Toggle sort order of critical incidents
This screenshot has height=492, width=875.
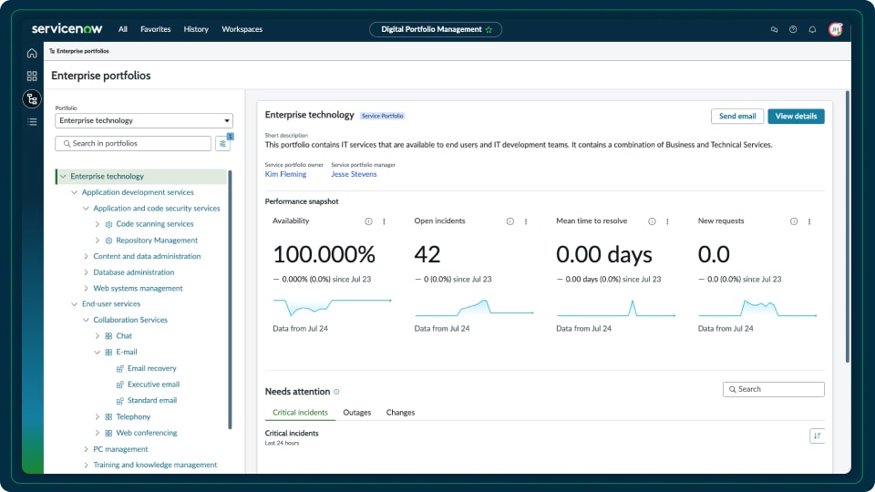817,436
